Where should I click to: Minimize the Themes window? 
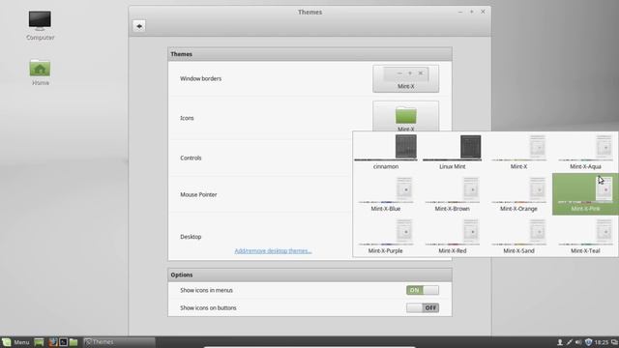(x=460, y=12)
